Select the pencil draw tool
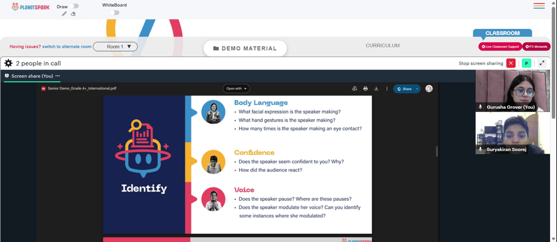This screenshot has width=557, height=242. pyautogui.click(x=64, y=14)
